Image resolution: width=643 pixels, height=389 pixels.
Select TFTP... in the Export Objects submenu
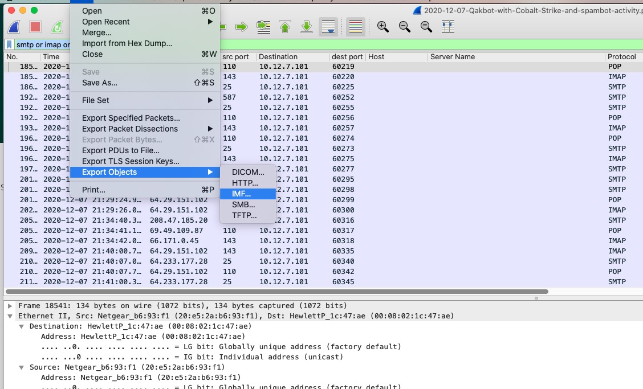pos(248,215)
